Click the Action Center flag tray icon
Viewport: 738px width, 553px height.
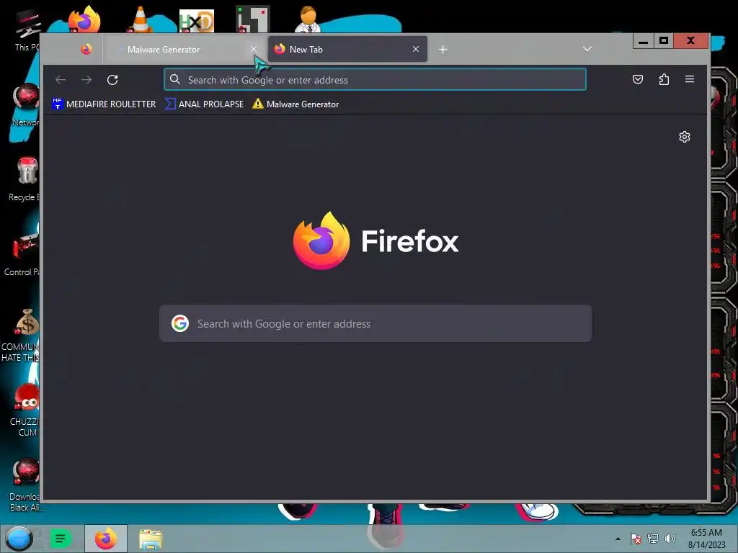point(636,539)
